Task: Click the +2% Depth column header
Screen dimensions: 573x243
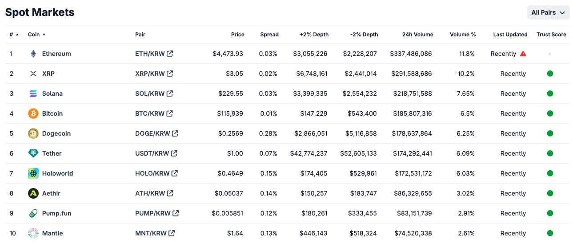Action: point(314,35)
